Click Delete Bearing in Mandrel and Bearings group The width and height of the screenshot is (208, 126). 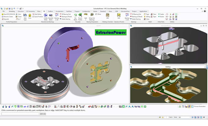click(x=65, y=19)
